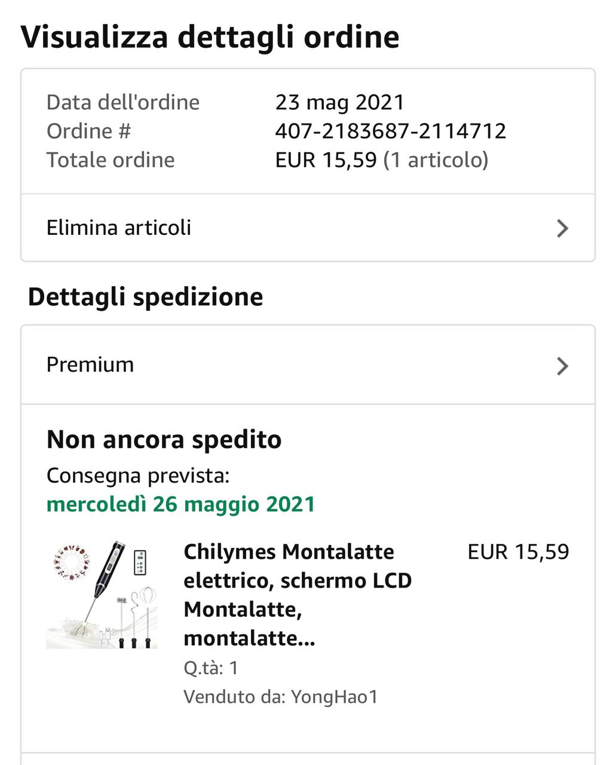Viewport: 616px width, 765px height.
Task: Tap the order total with 1 articolo
Action: [x=381, y=160]
